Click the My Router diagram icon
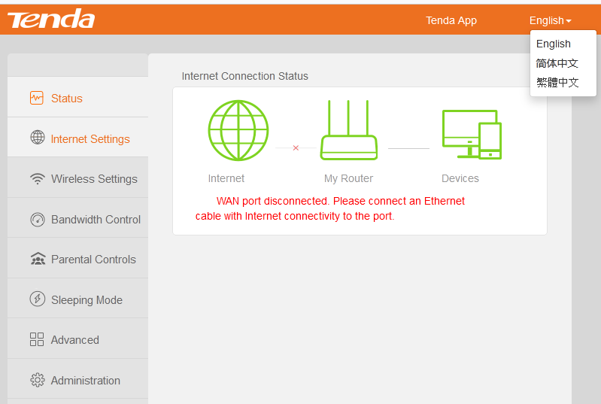The image size is (601, 404). point(348,131)
